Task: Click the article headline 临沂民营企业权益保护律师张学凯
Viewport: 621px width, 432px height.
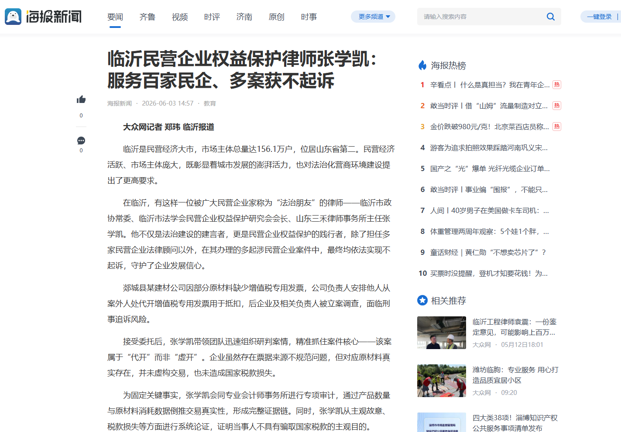Action: point(242,70)
